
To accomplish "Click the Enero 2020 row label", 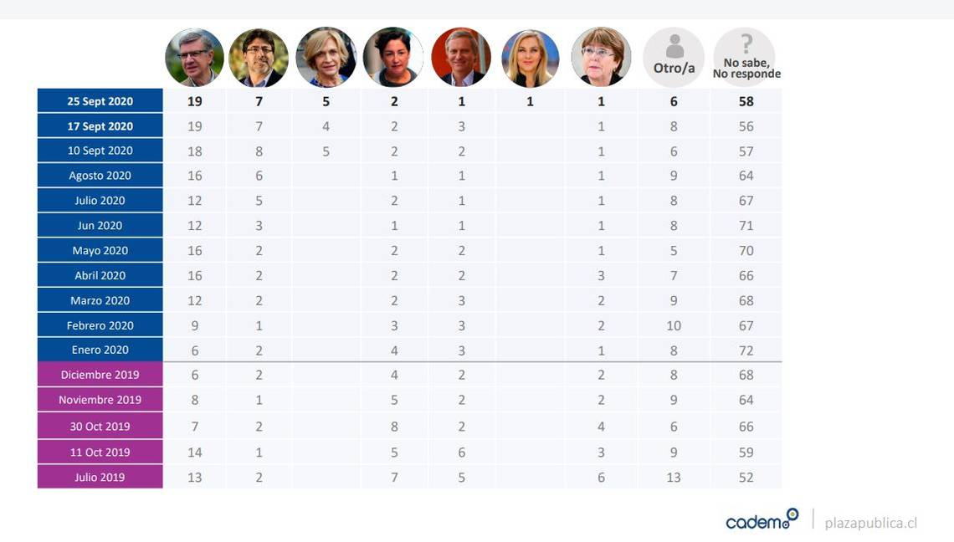I will [100, 350].
